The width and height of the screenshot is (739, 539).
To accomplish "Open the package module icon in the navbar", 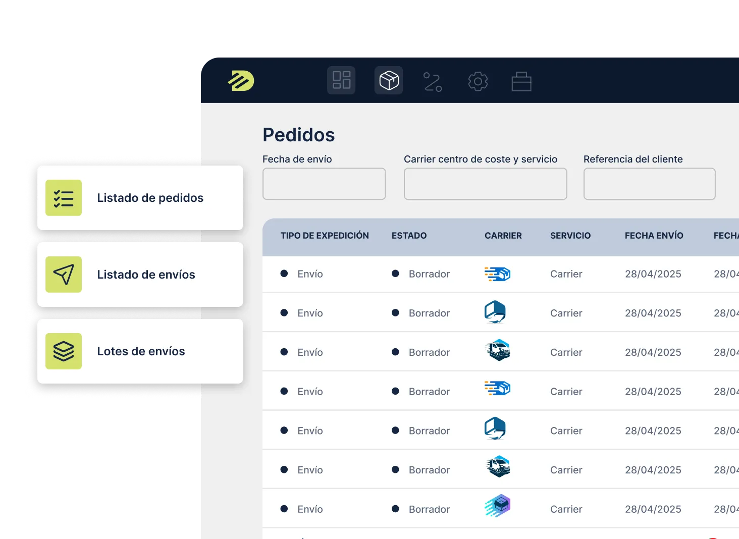I will (x=388, y=80).
